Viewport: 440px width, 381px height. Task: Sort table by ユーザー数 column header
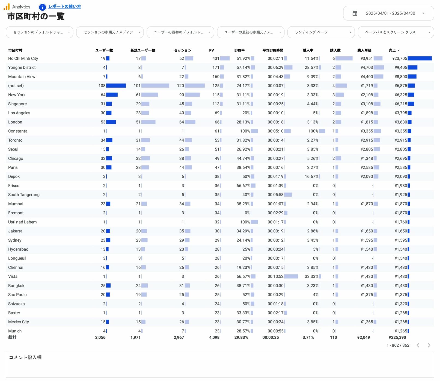104,50
